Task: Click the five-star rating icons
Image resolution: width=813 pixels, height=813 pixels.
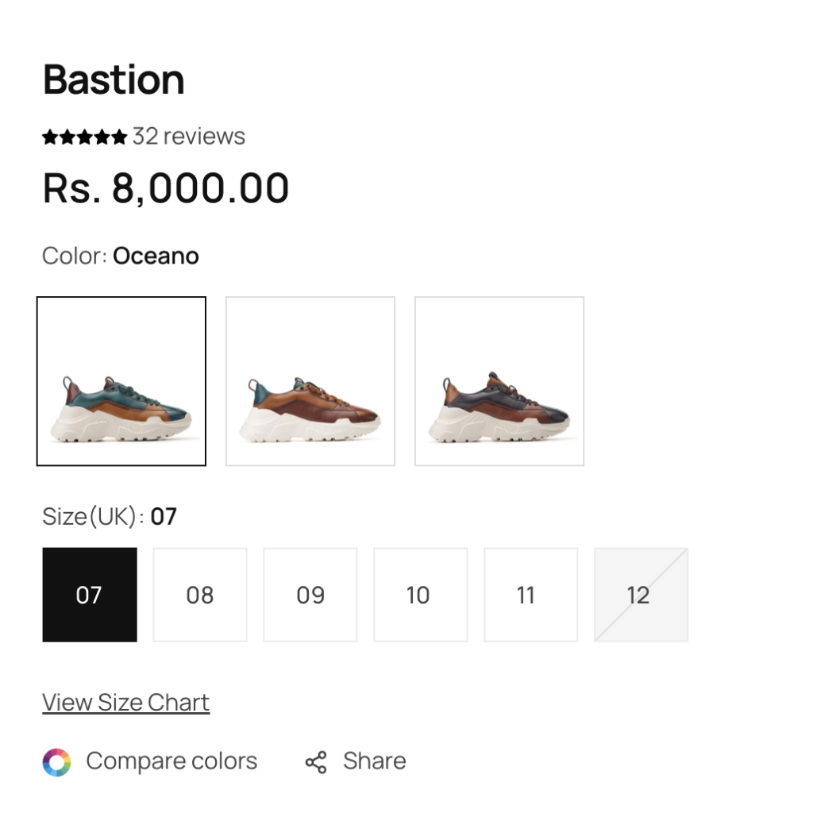Action: pos(84,137)
